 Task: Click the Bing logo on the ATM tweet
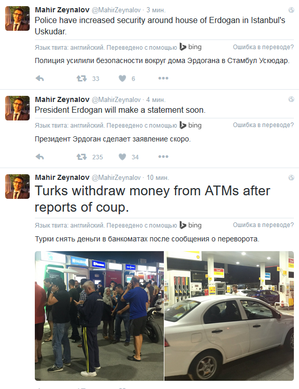[x=190, y=225]
